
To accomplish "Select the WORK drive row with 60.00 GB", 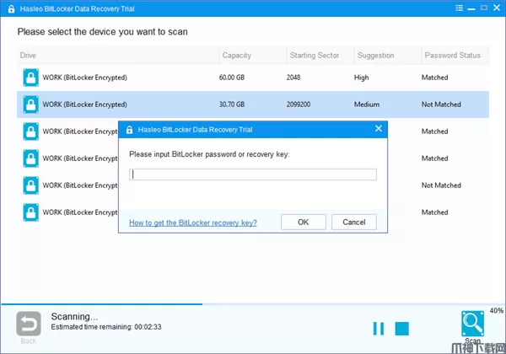I will 253,78.
